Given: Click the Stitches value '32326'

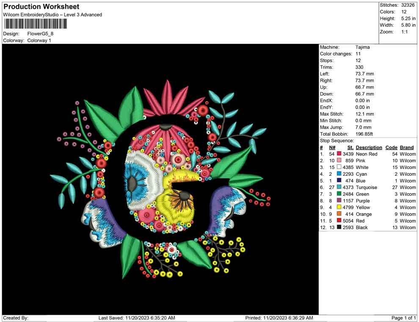Looking at the screenshot, I should point(408,5).
